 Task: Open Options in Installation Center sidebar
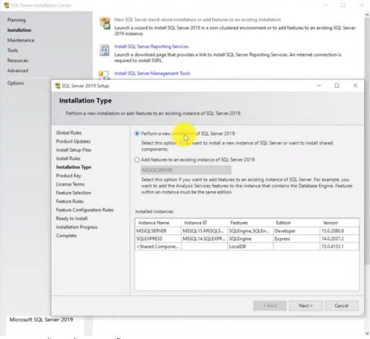coord(15,83)
